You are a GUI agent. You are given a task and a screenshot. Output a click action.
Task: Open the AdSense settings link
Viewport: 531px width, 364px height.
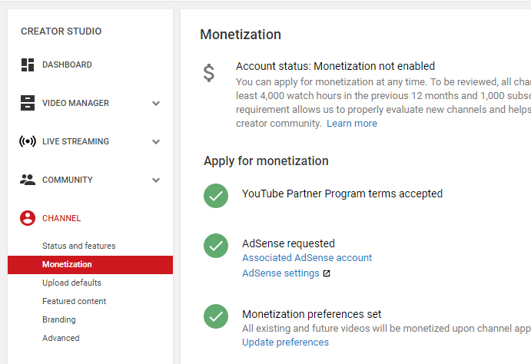pyautogui.click(x=280, y=273)
